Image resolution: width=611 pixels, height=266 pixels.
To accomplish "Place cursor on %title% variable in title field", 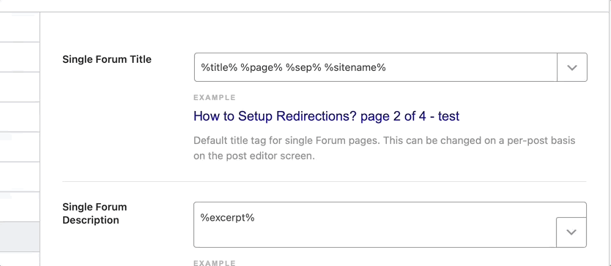I will 219,68.
